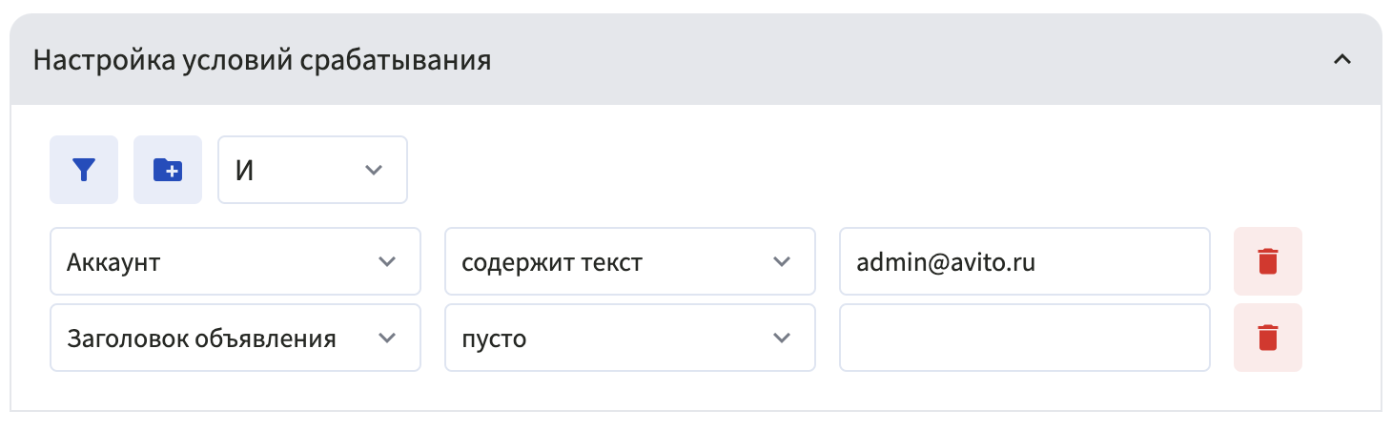
Task: Add a condition group with the folder-plus icon
Action: tap(168, 170)
